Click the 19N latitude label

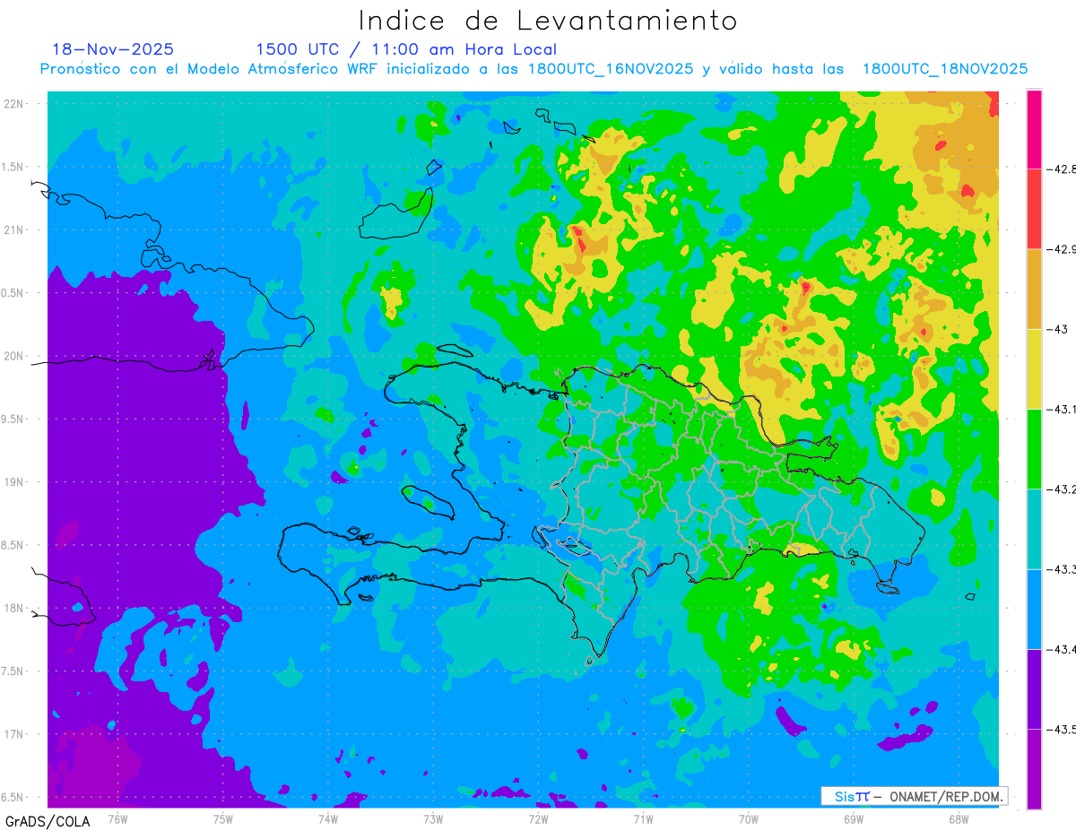coord(15,481)
